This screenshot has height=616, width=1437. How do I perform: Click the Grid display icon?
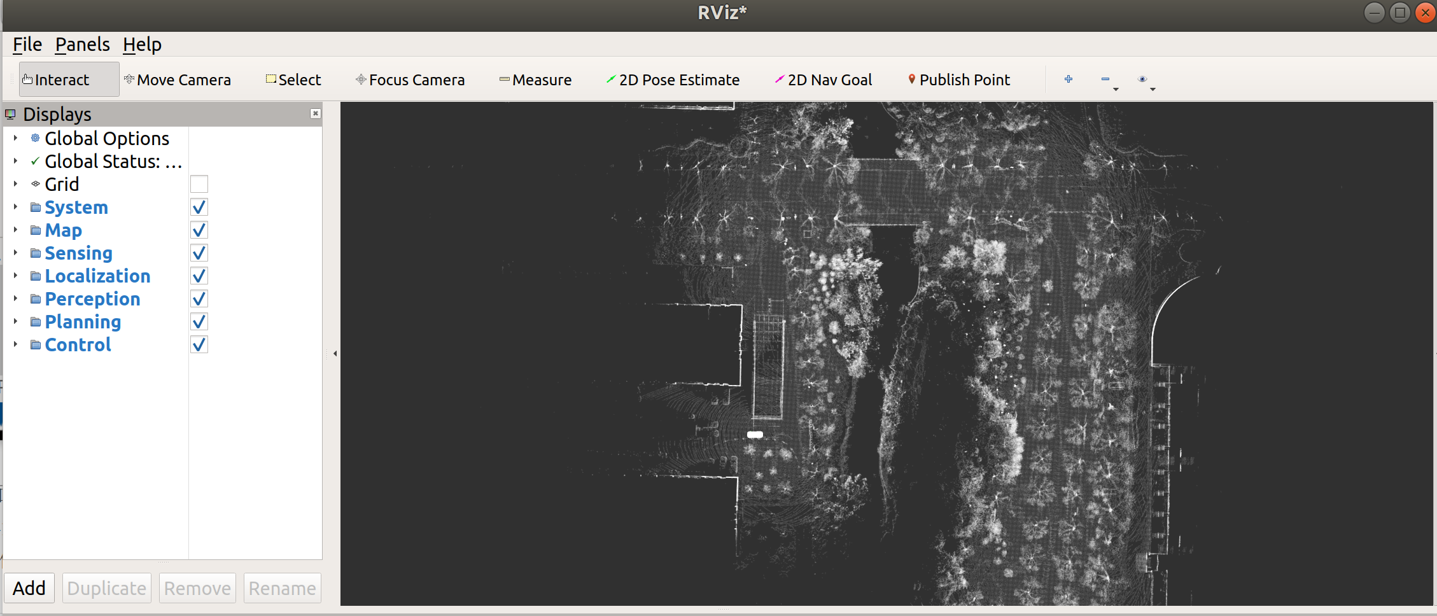(x=36, y=184)
